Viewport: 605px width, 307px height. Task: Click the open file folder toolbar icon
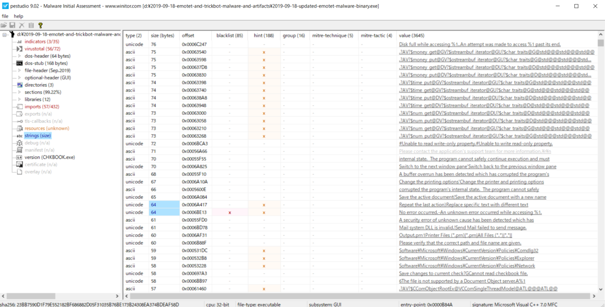pos(4,25)
